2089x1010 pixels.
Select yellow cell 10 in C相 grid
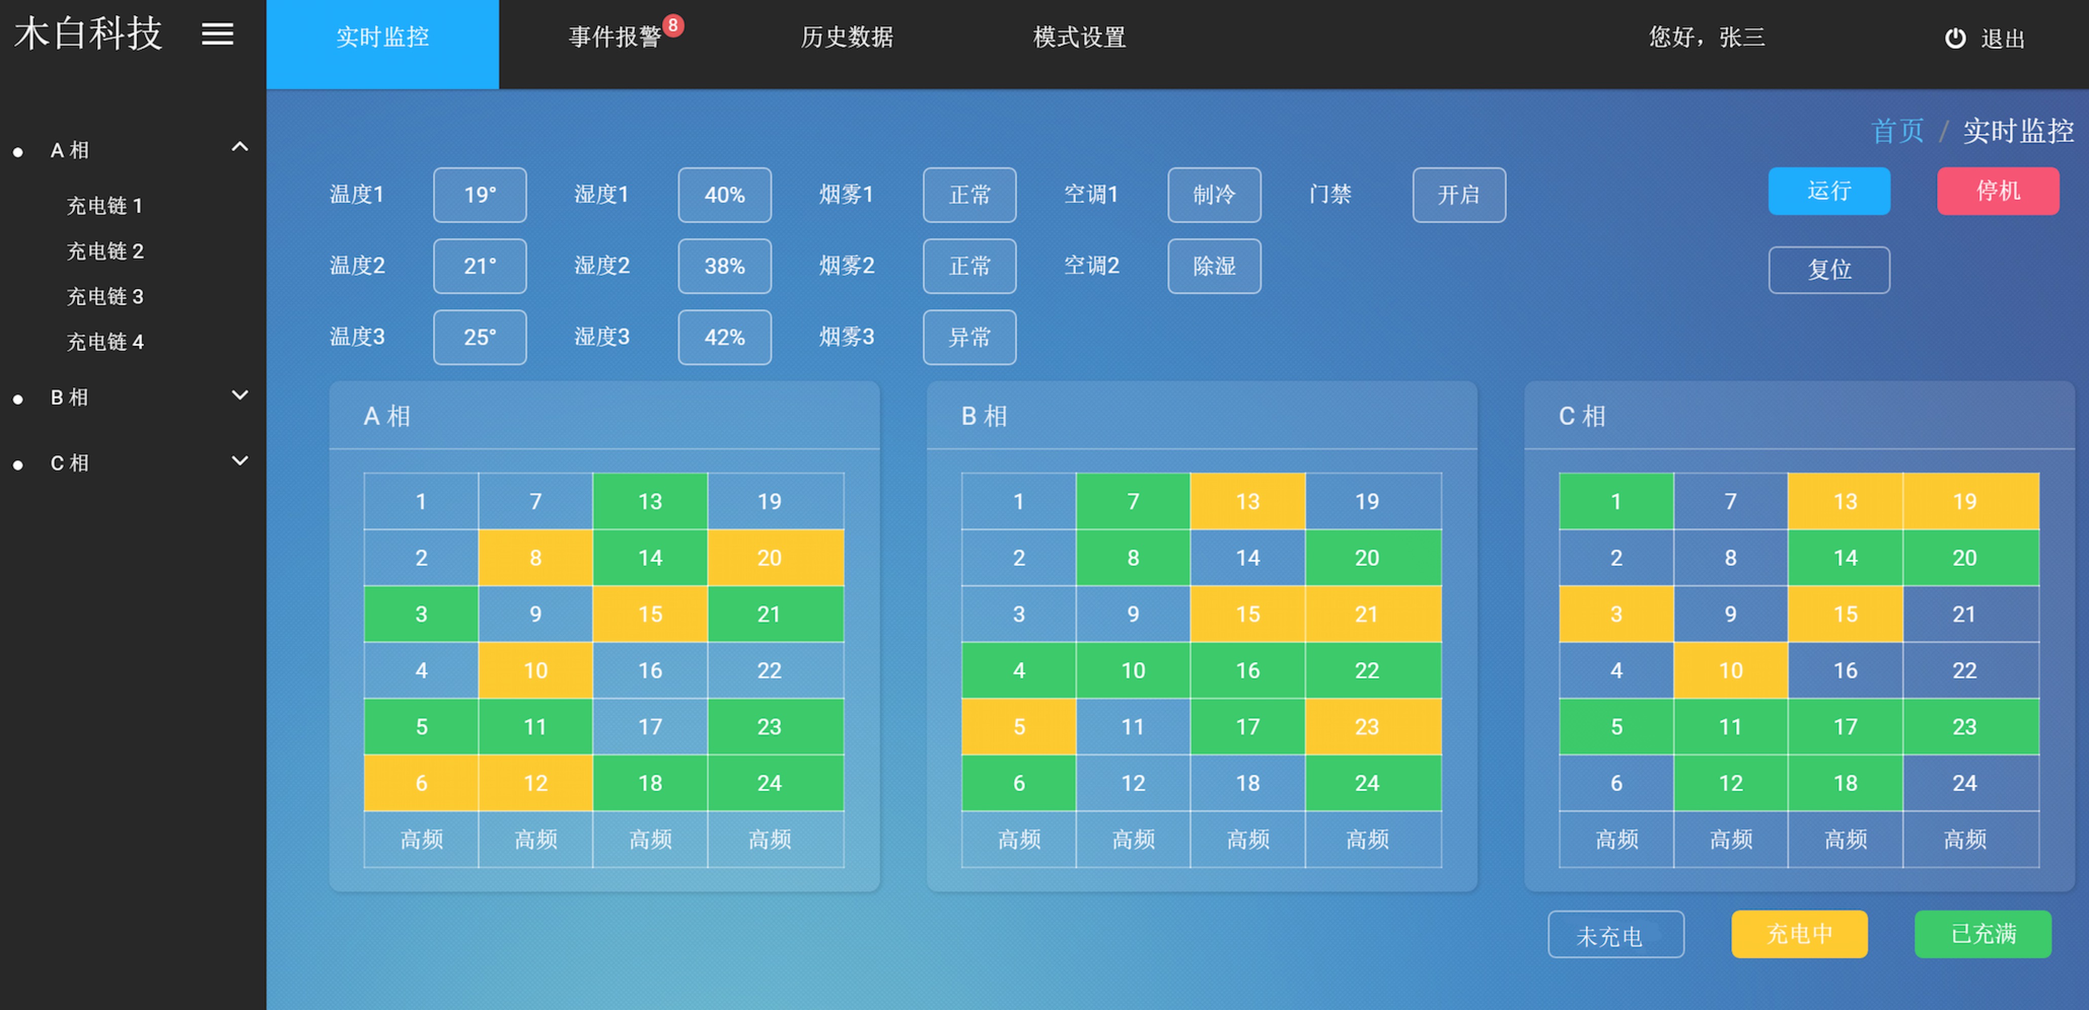click(x=1731, y=670)
